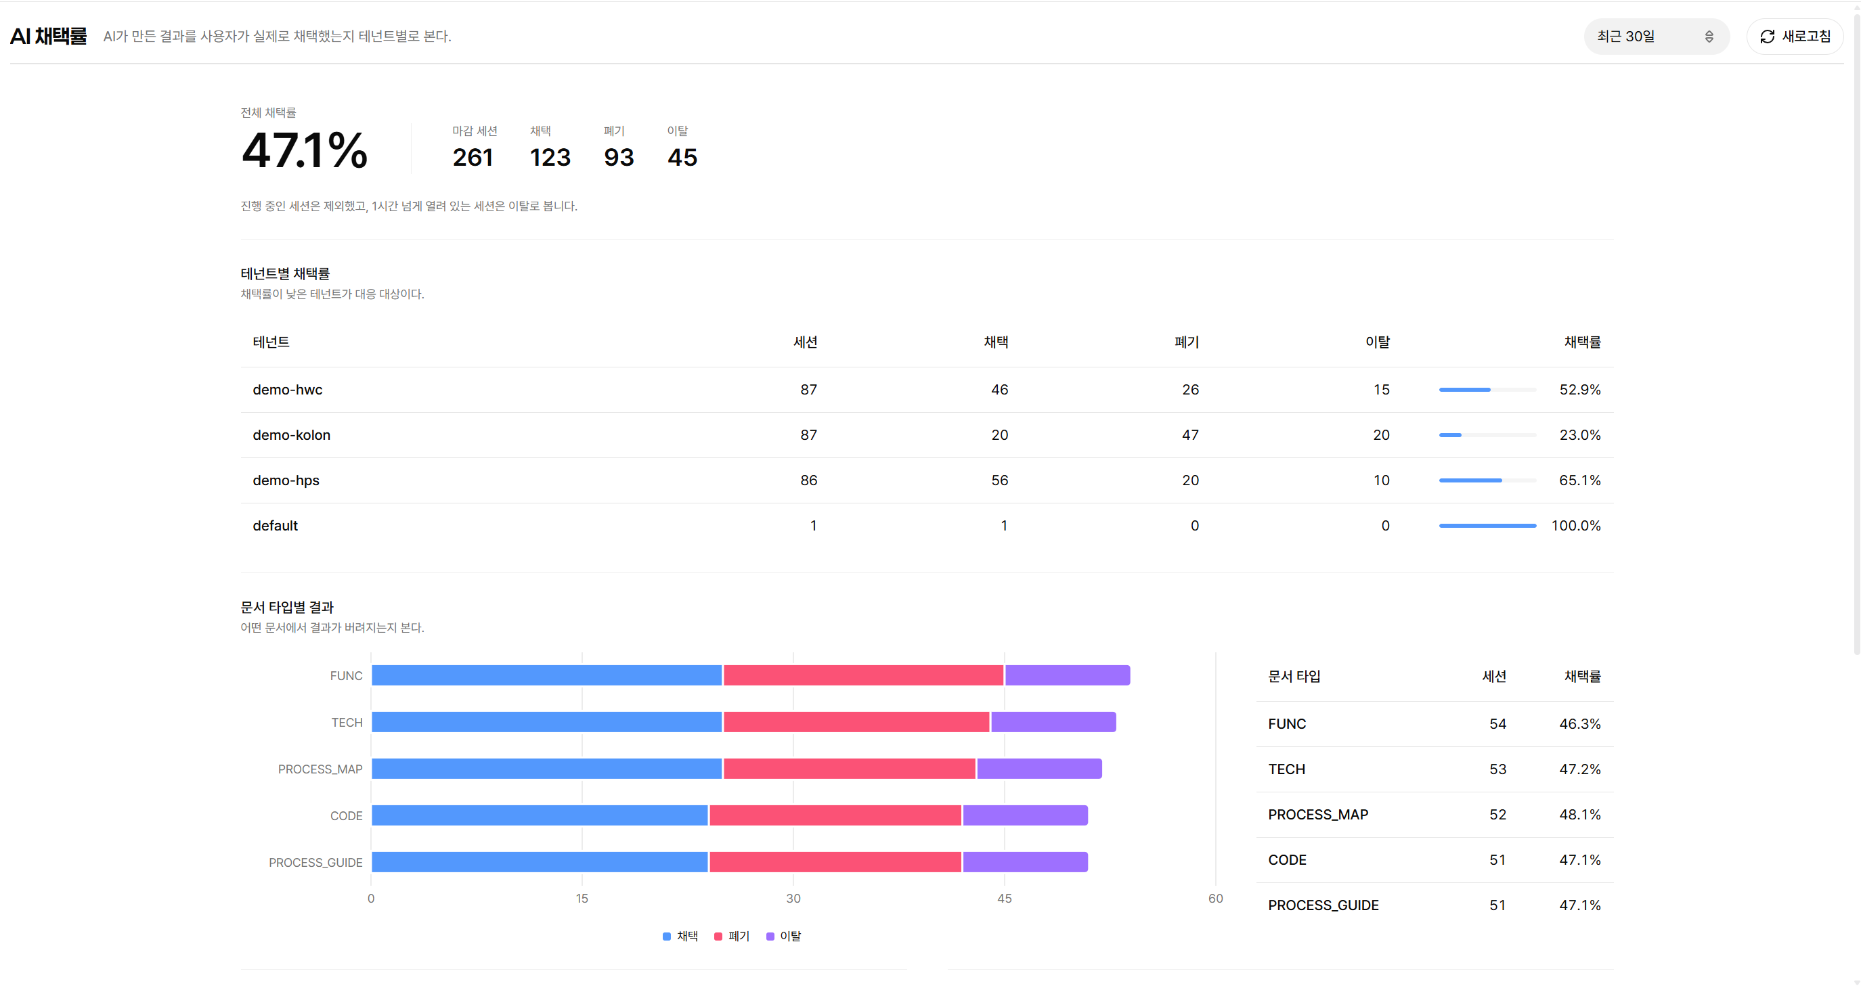Click the FUNC bar's red 폐기 segment
1861x992 pixels.
click(863, 676)
